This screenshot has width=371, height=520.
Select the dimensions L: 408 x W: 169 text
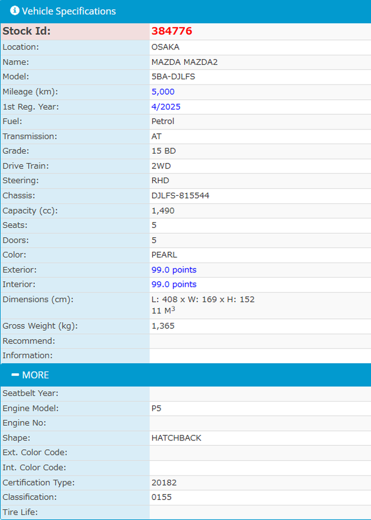pos(185,299)
